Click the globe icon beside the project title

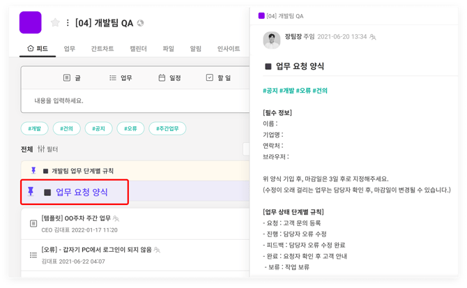140,23
